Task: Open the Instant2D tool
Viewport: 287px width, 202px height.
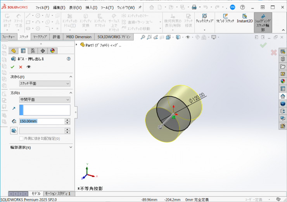Action: pyautogui.click(x=244, y=19)
